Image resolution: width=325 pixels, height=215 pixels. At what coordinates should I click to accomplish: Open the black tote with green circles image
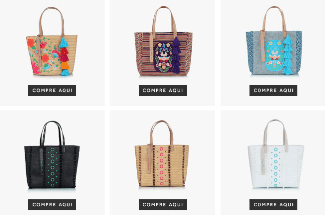pos(52,154)
